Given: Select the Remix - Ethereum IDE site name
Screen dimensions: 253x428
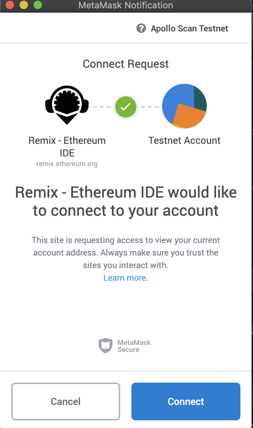Looking at the screenshot, I should [67, 147].
